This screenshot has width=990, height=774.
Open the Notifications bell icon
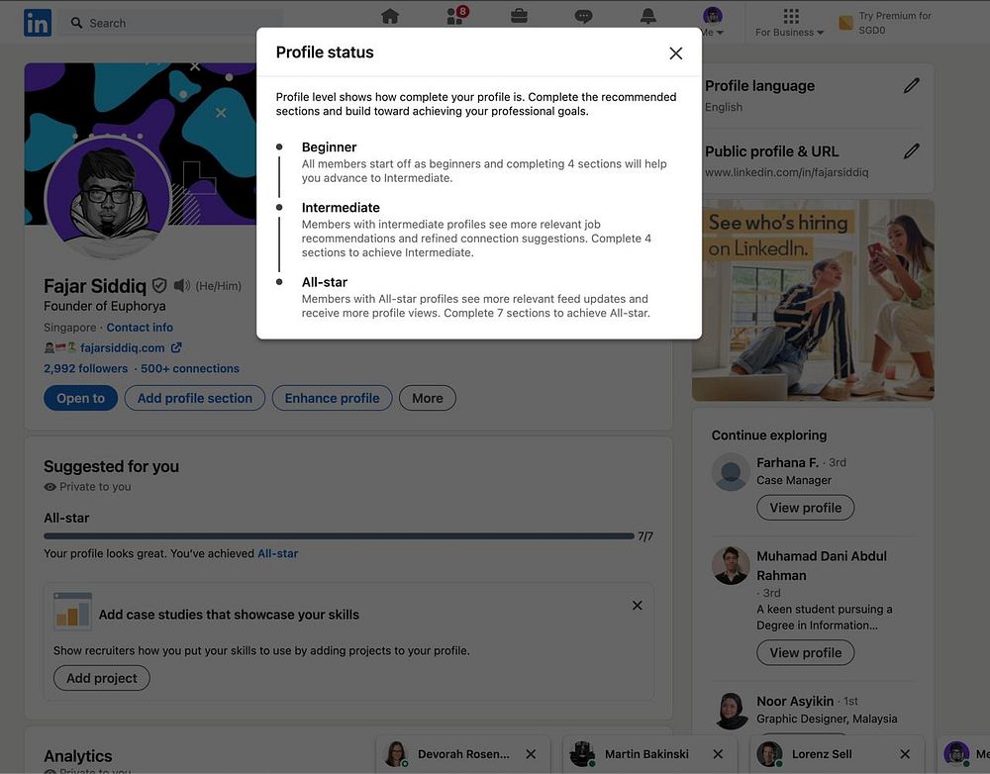pos(647,16)
